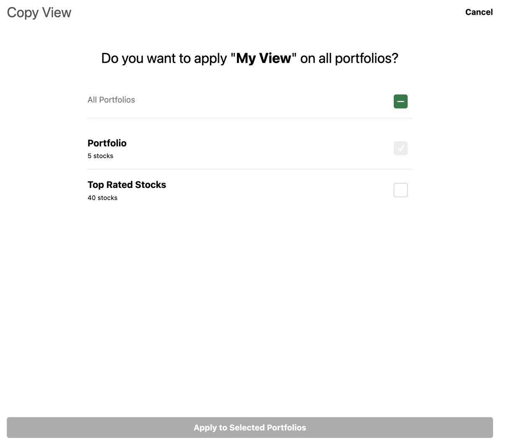The image size is (507, 448).
Task: Click the Copy View title
Action: [x=38, y=13]
